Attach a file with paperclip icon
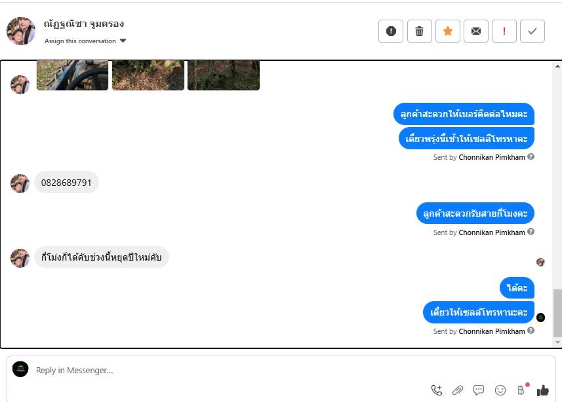 tap(458, 390)
